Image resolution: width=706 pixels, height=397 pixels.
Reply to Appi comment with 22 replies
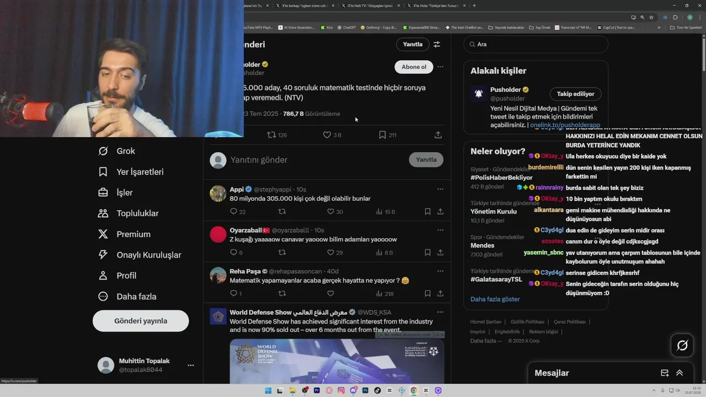click(238, 212)
